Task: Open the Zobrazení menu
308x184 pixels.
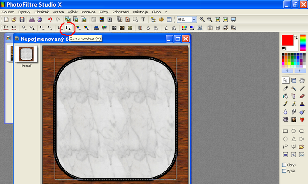Action: coord(121,12)
